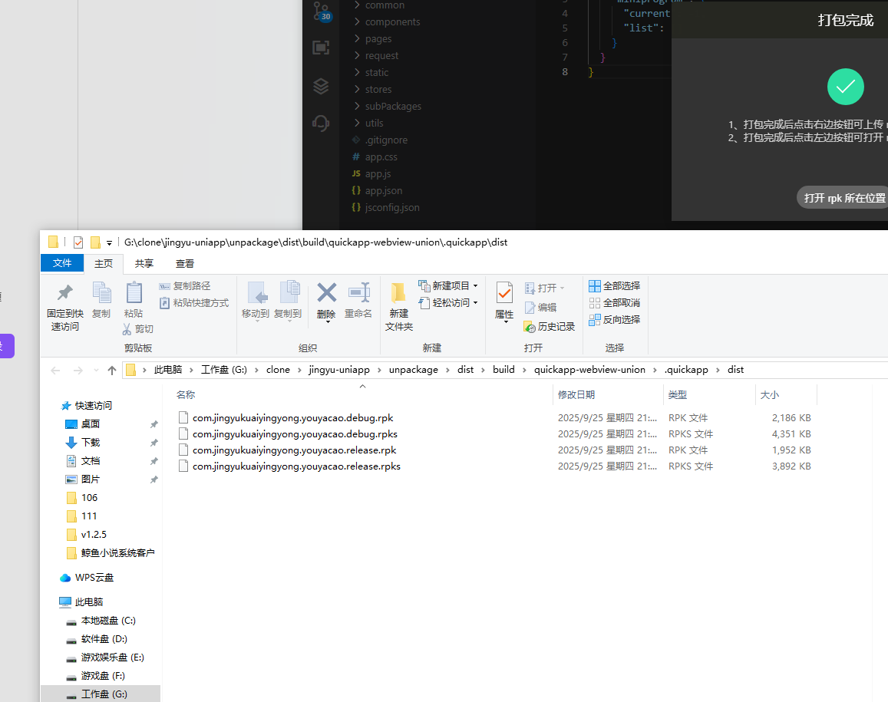Click the Paste clipboard icon

click(x=134, y=292)
